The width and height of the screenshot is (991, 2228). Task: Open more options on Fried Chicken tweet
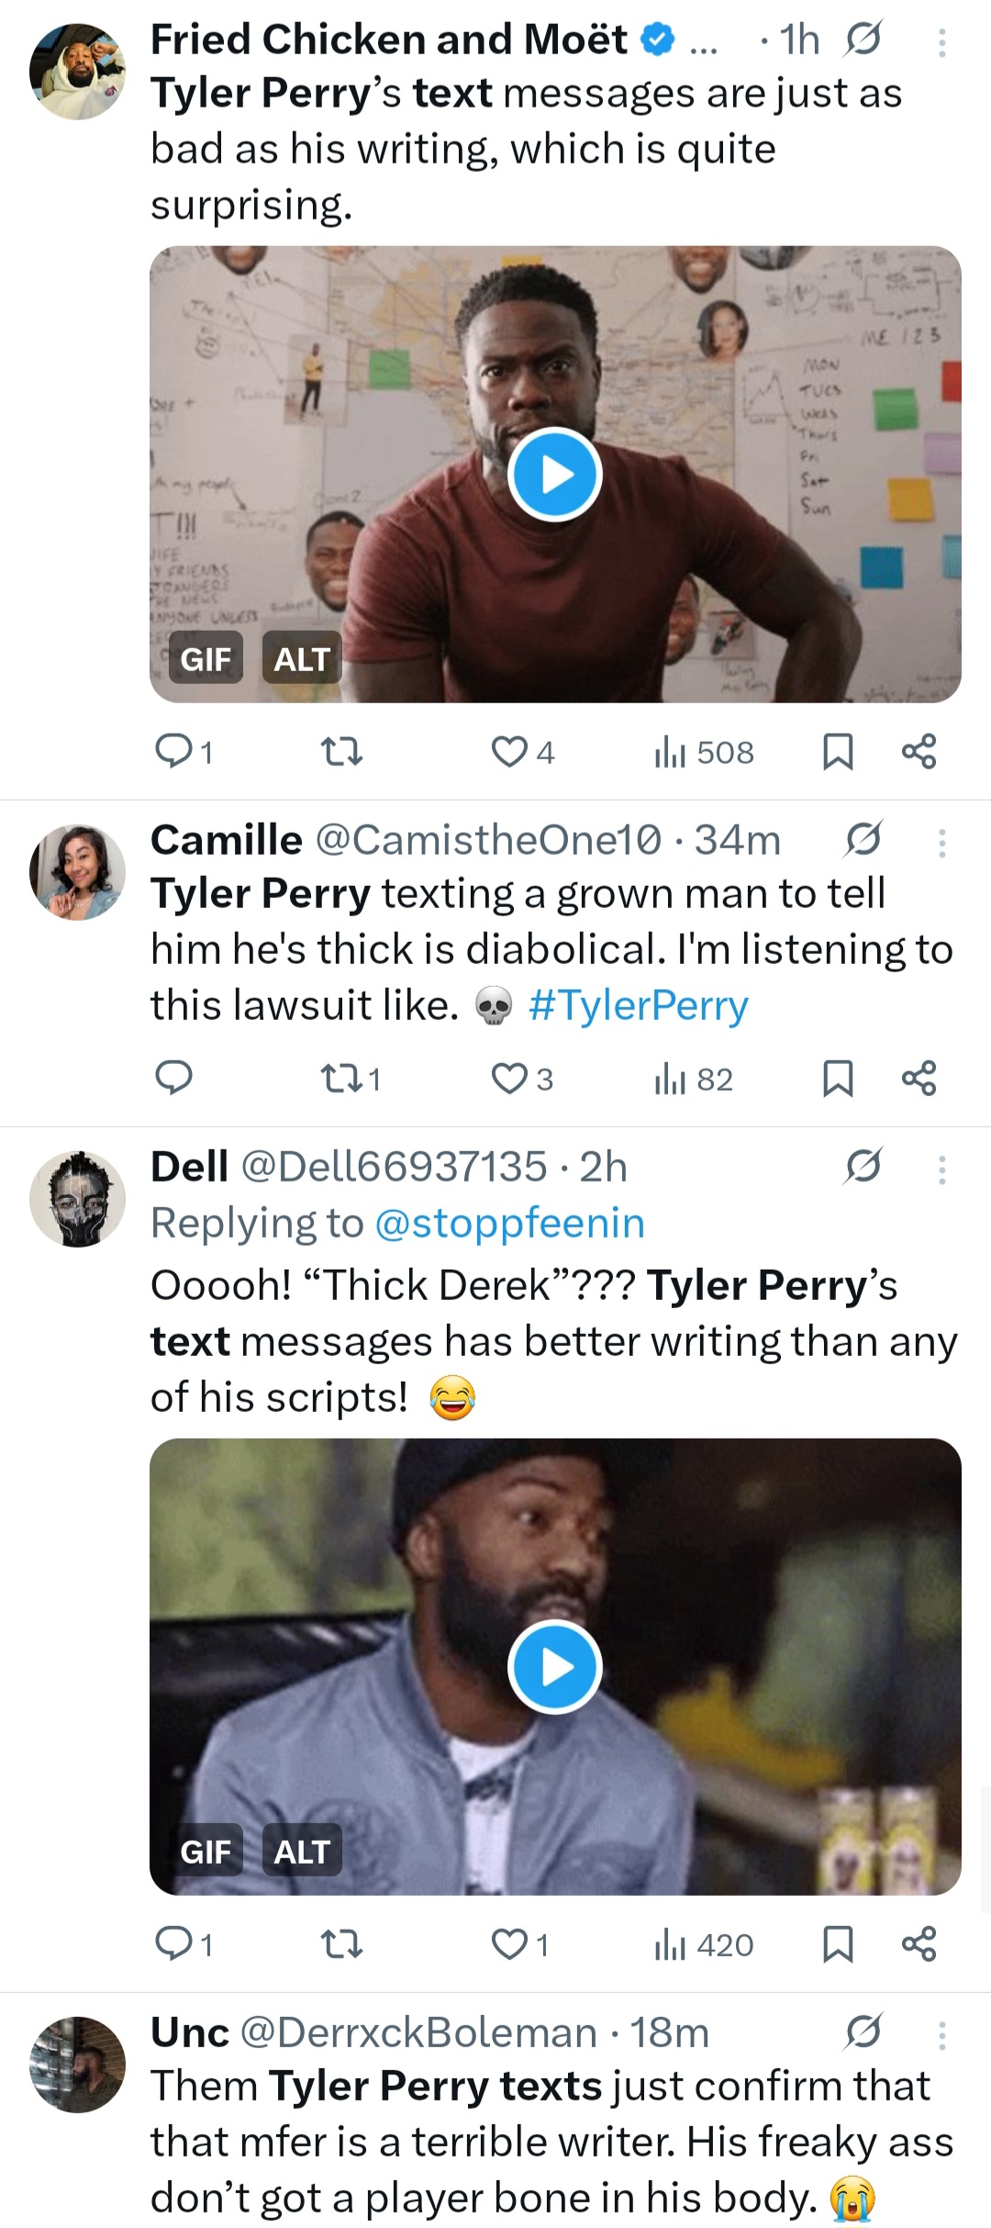[x=941, y=41]
